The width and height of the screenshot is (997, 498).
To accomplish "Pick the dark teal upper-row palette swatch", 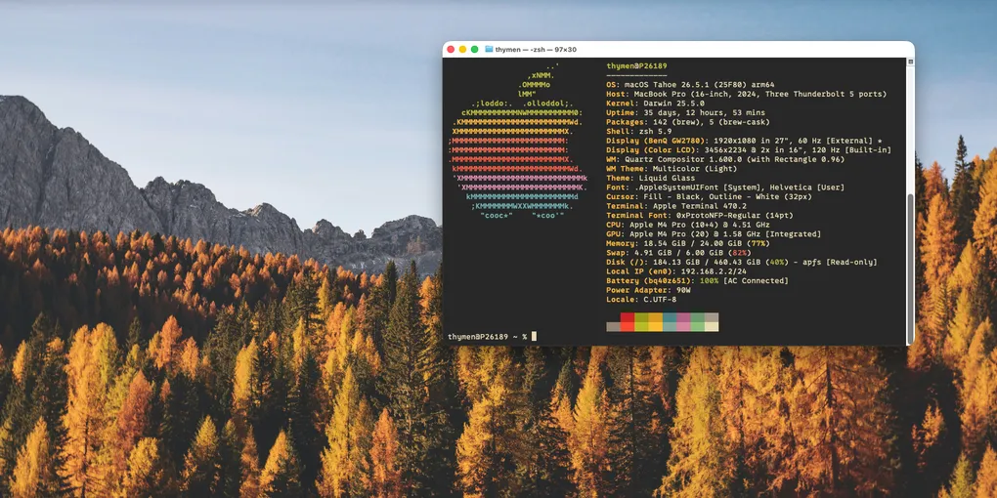I will coord(670,317).
